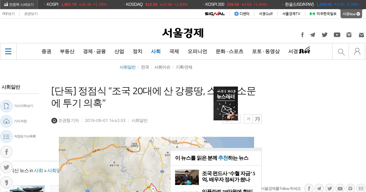Click the 초판보기 link
Screen dimensions: 366x192
click(31, 14)
